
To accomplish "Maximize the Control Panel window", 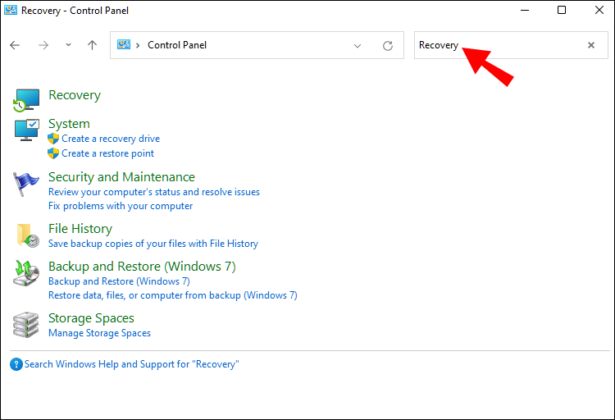I will 562,10.
